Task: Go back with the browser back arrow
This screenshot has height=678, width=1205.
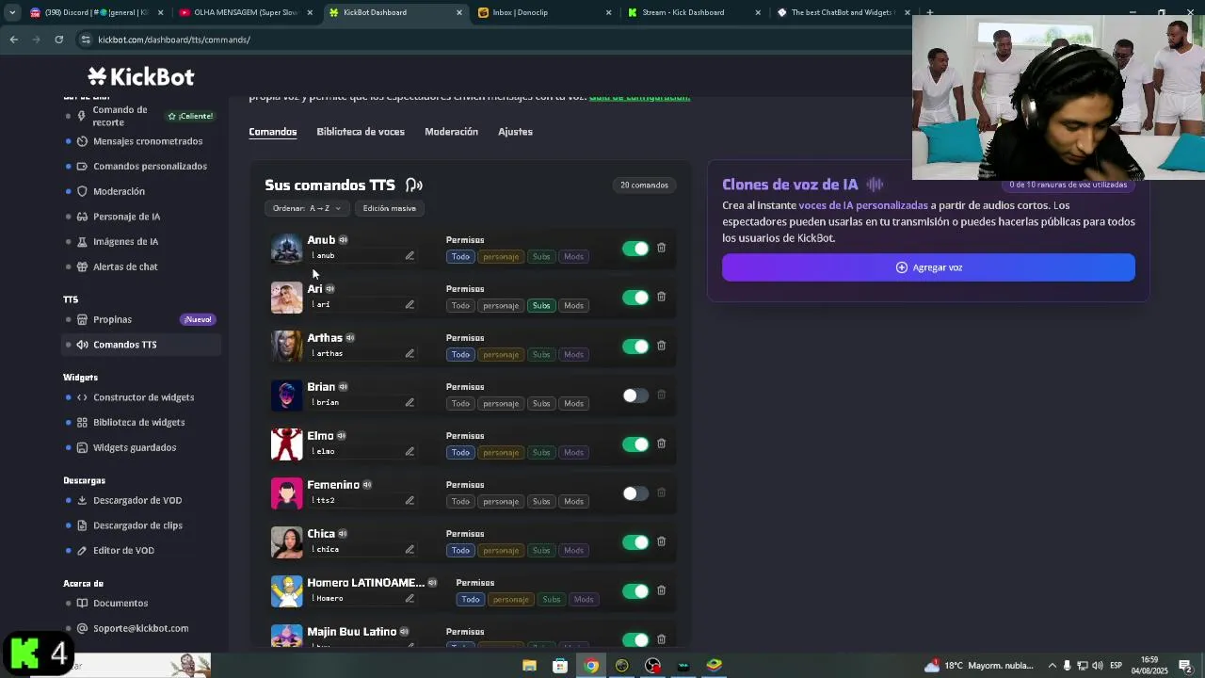Action: pos(13,40)
